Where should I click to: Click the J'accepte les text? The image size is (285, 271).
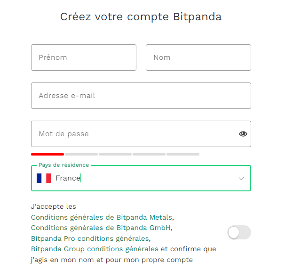[x=53, y=206]
